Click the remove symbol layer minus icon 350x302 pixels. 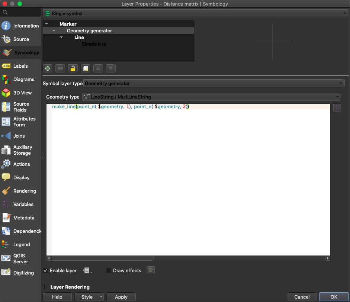60,68
